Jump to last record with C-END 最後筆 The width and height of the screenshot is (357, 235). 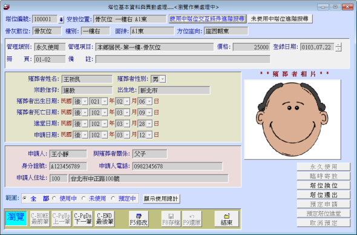tap(105, 219)
